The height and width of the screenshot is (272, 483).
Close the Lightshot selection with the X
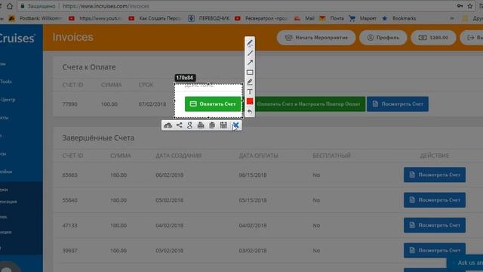(235, 125)
